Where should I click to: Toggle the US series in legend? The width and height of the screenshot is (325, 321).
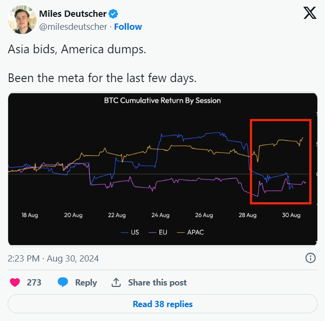pos(130,232)
